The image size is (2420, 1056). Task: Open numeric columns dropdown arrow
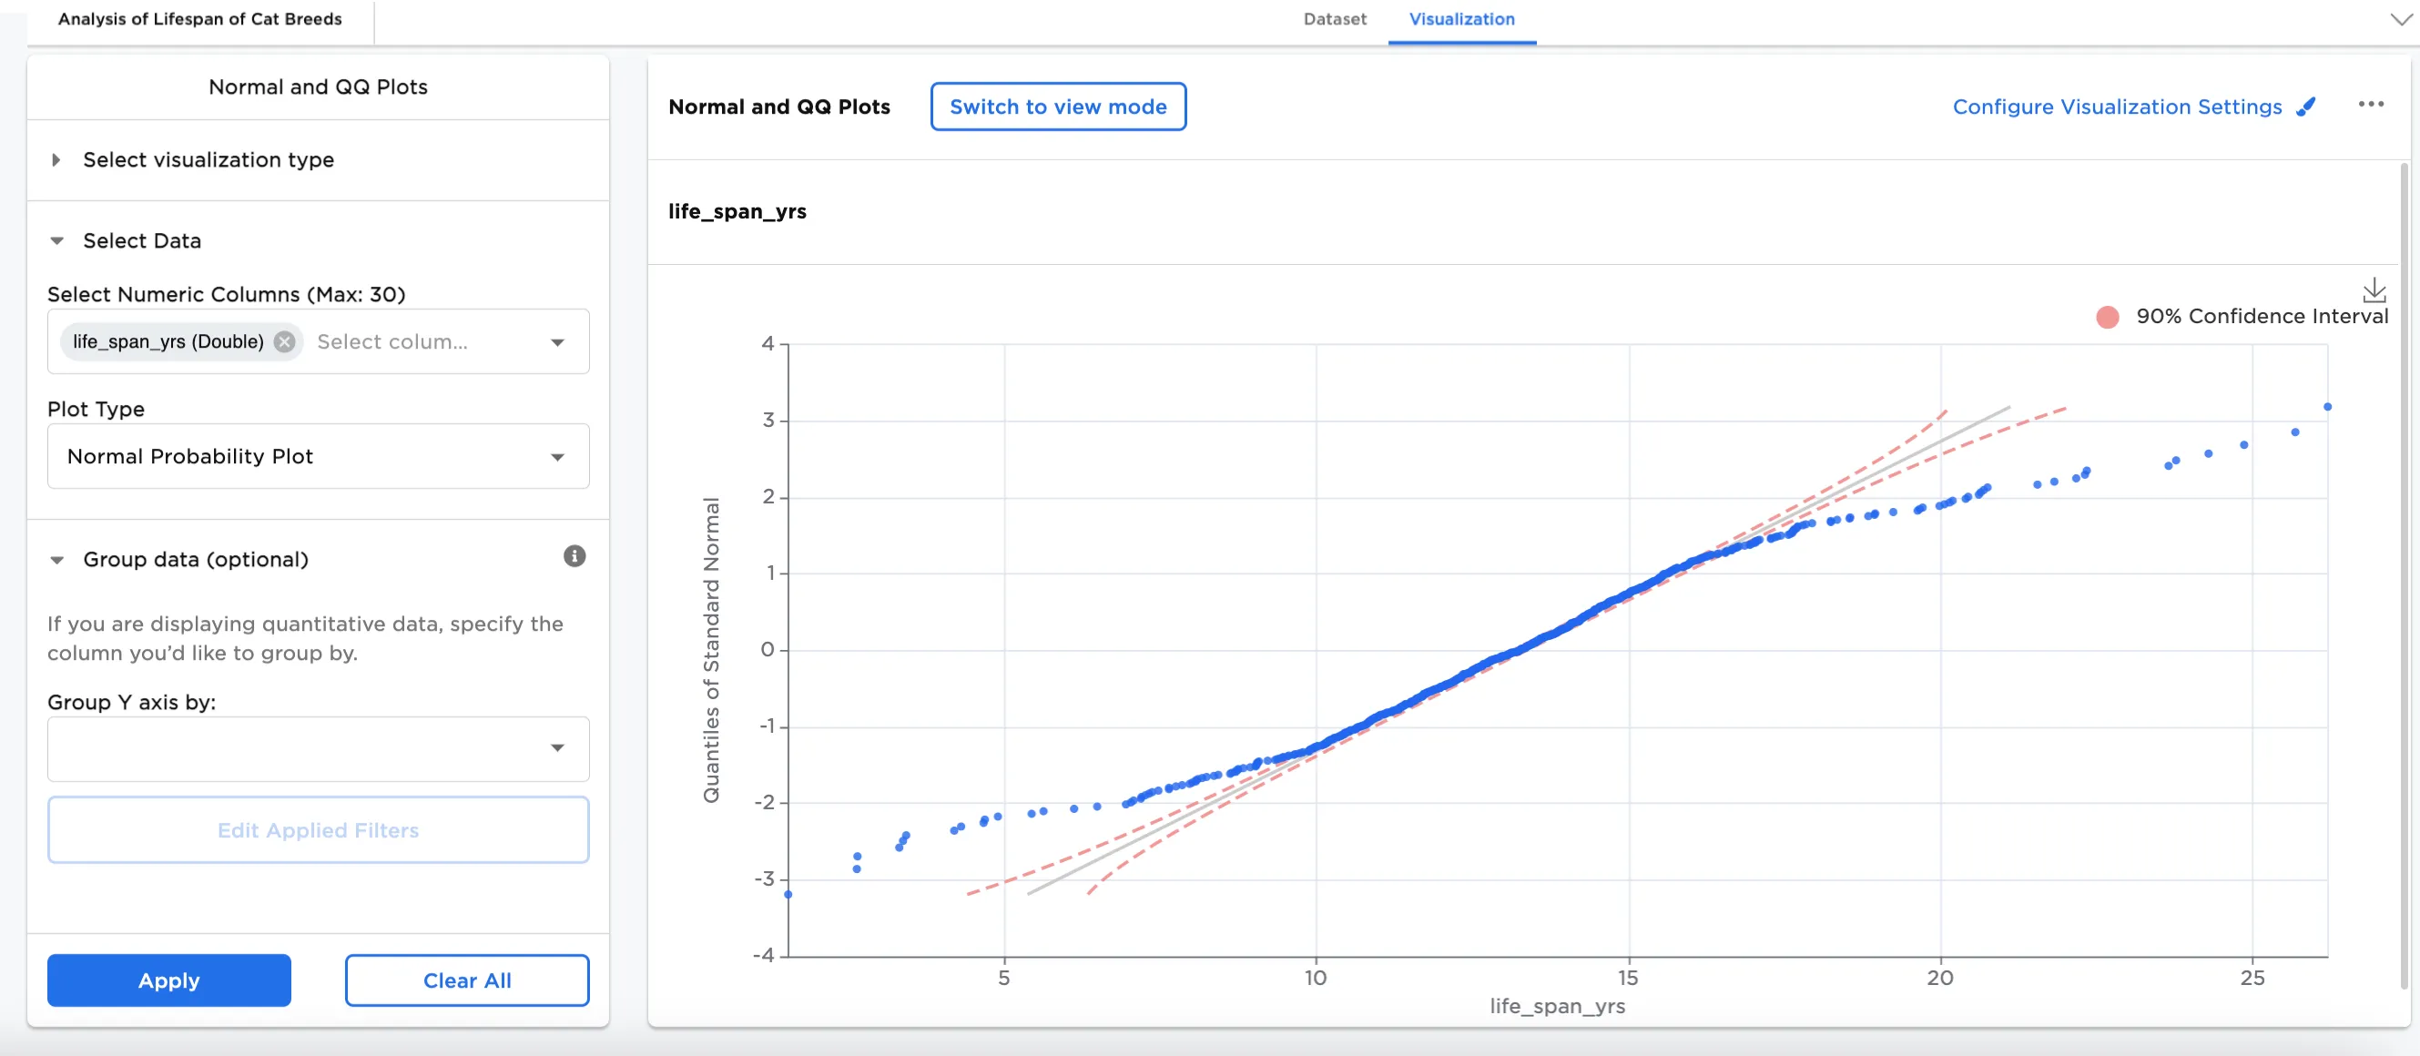pos(557,343)
